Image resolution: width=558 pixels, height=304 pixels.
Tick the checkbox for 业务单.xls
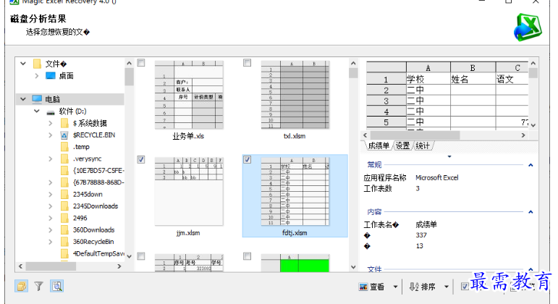(141, 63)
